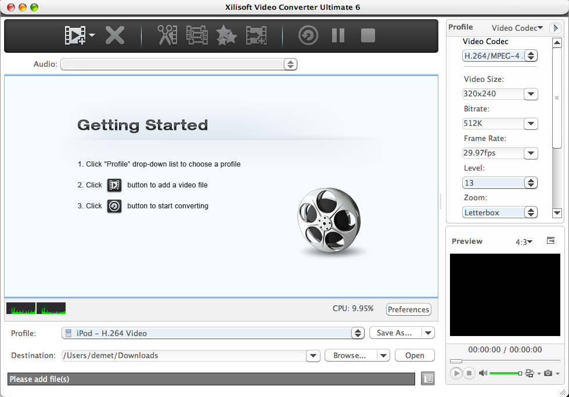Click the preview time display 00:00:00 / 00:00:00
The width and height of the screenshot is (569, 397).
click(x=505, y=350)
